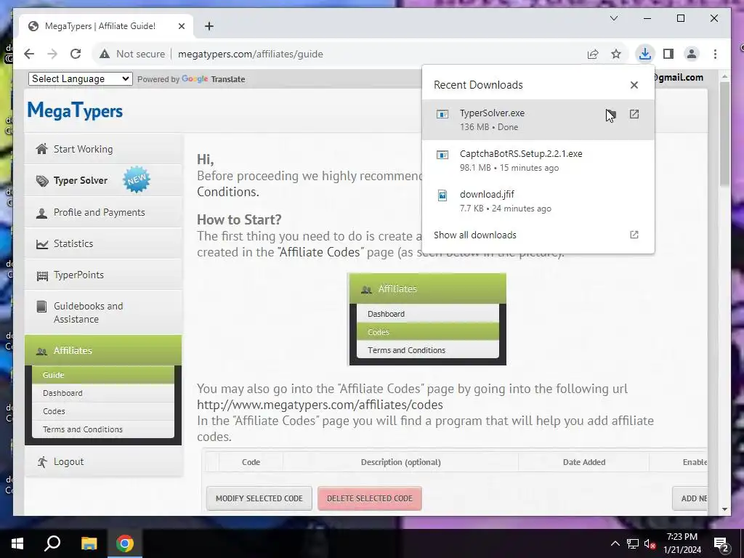The width and height of the screenshot is (744, 558).
Task: Open the Statistics section
Action: click(x=103, y=243)
